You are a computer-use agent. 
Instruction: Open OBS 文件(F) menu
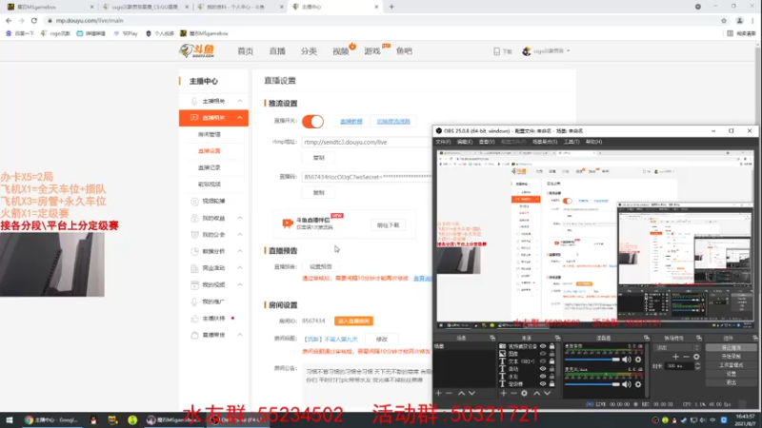pos(443,142)
